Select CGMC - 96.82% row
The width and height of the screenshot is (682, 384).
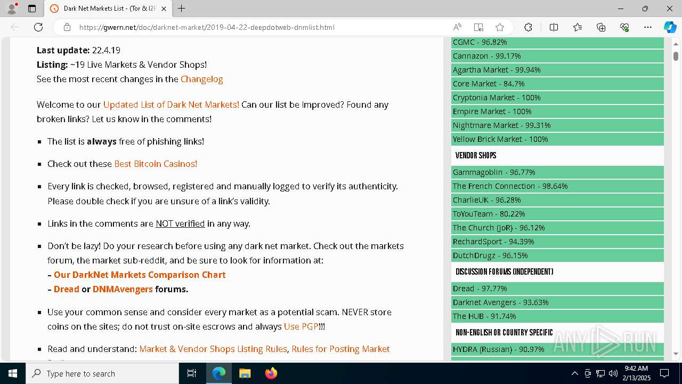pyautogui.click(x=557, y=42)
